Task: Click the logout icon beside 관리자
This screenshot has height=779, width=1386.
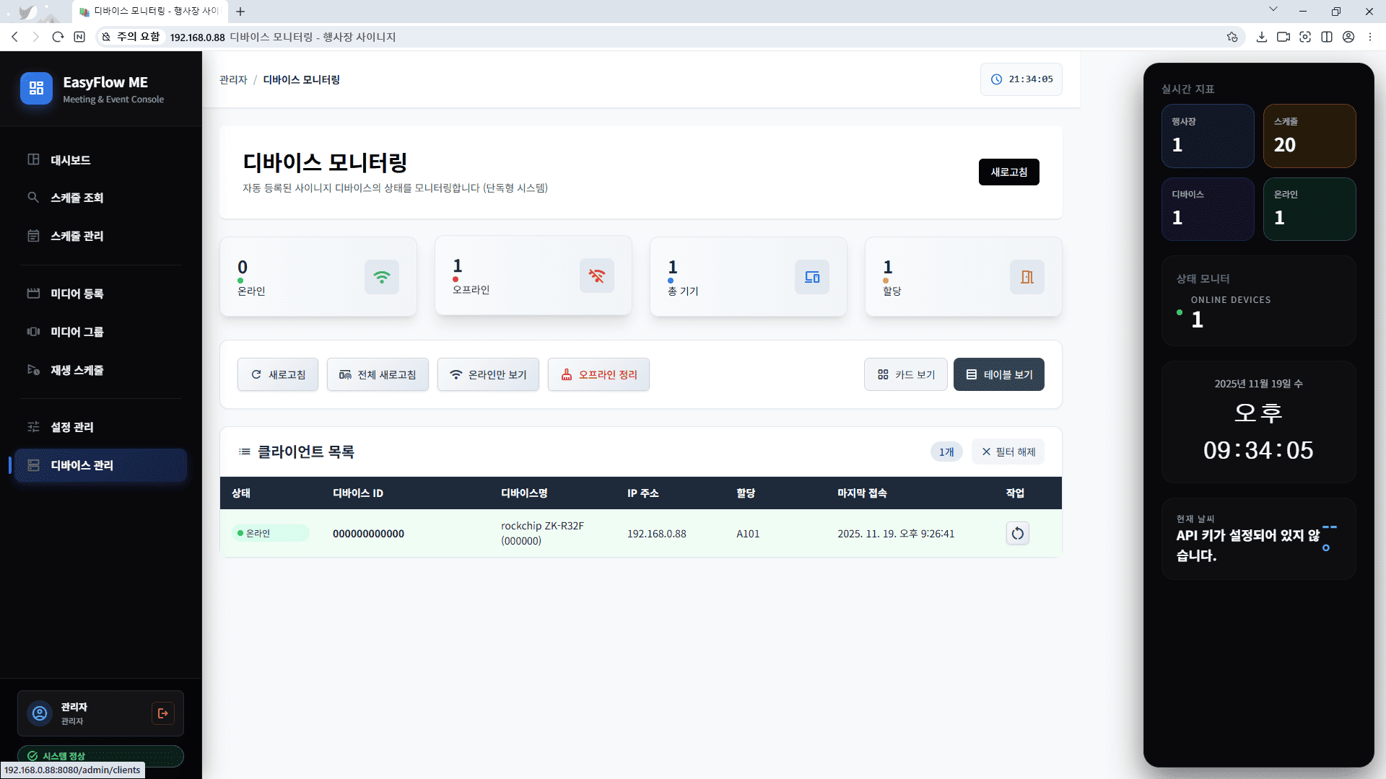Action: click(x=162, y=713)
